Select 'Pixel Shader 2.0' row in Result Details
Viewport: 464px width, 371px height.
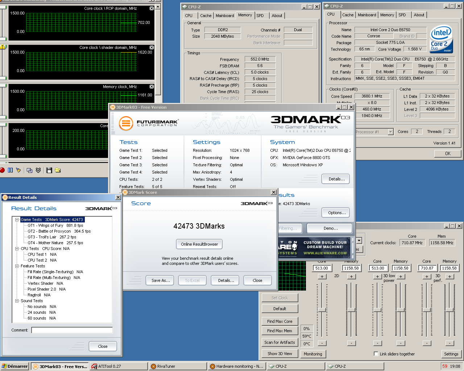(47, 289)
